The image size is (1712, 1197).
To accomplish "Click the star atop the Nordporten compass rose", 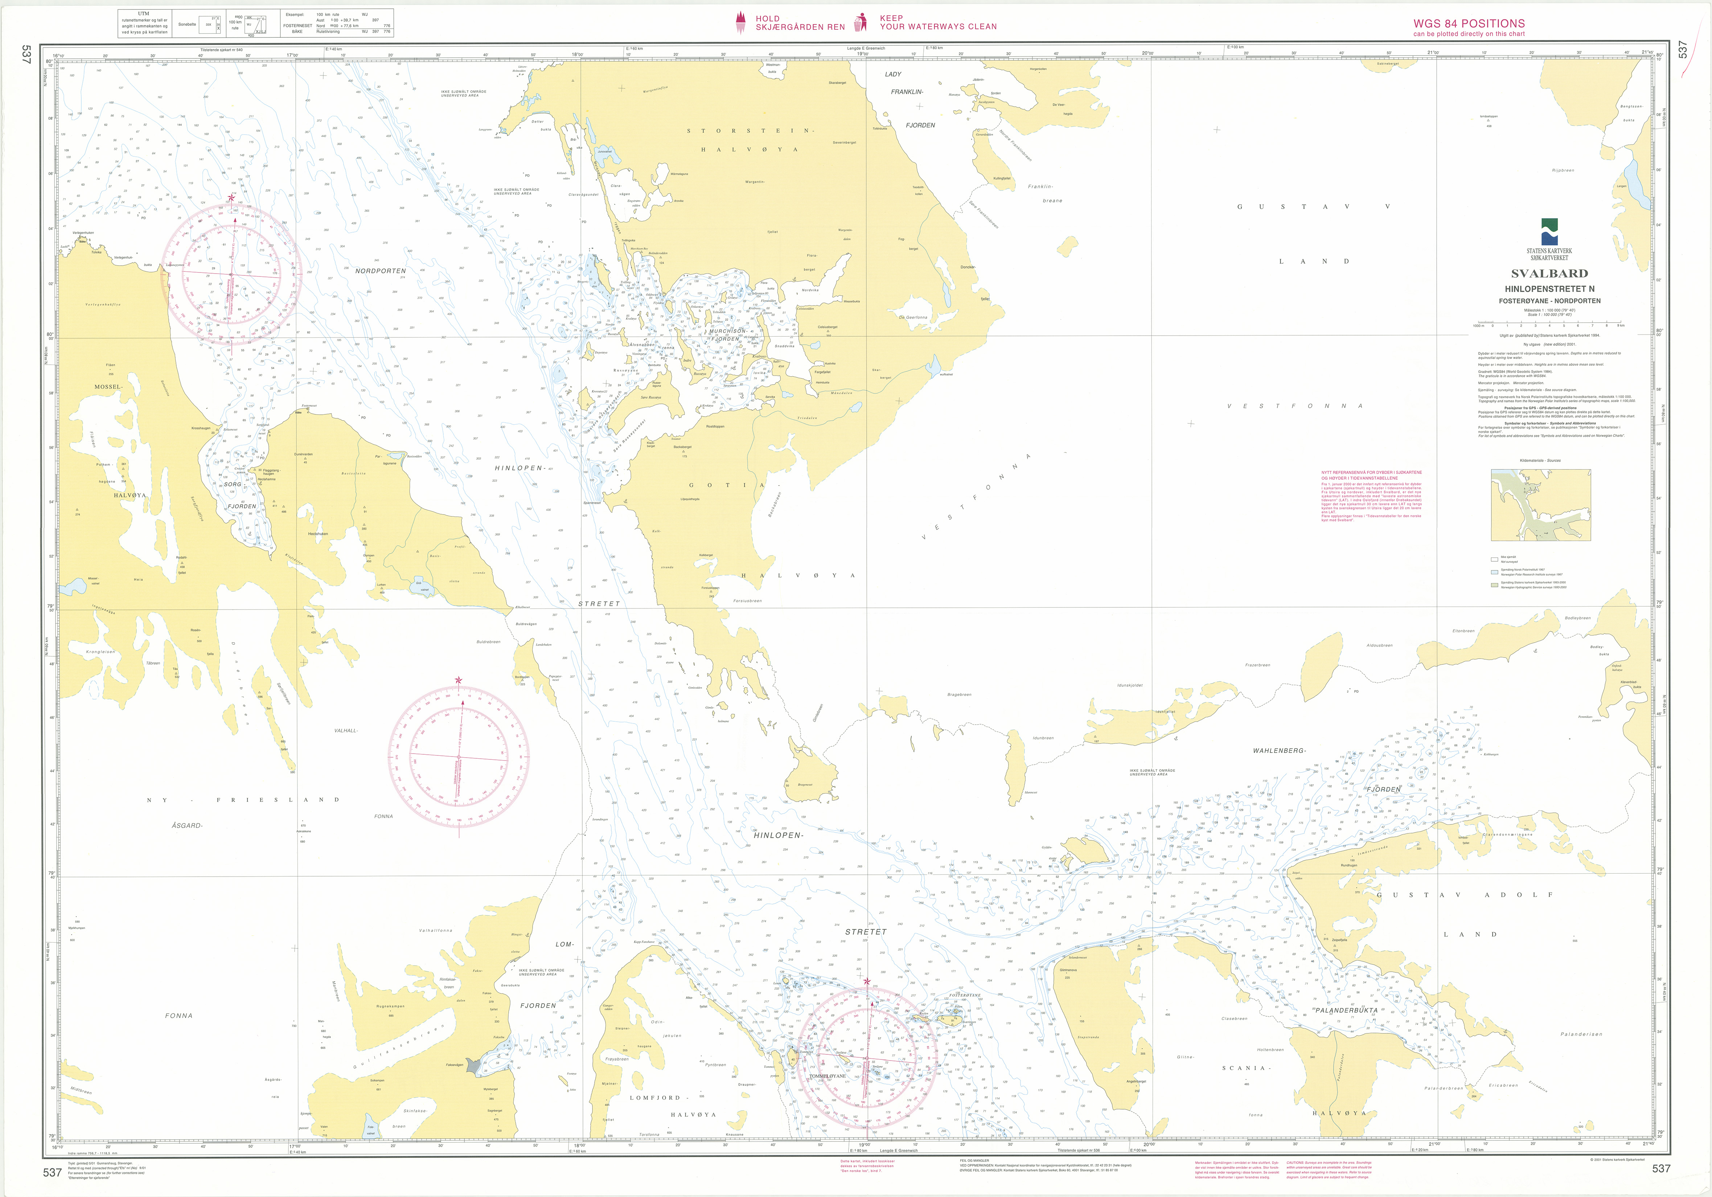I will click(x=231, y=198).
